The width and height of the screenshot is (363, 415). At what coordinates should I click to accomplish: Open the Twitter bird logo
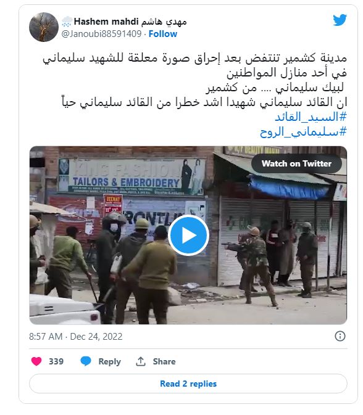coord(340,20)
